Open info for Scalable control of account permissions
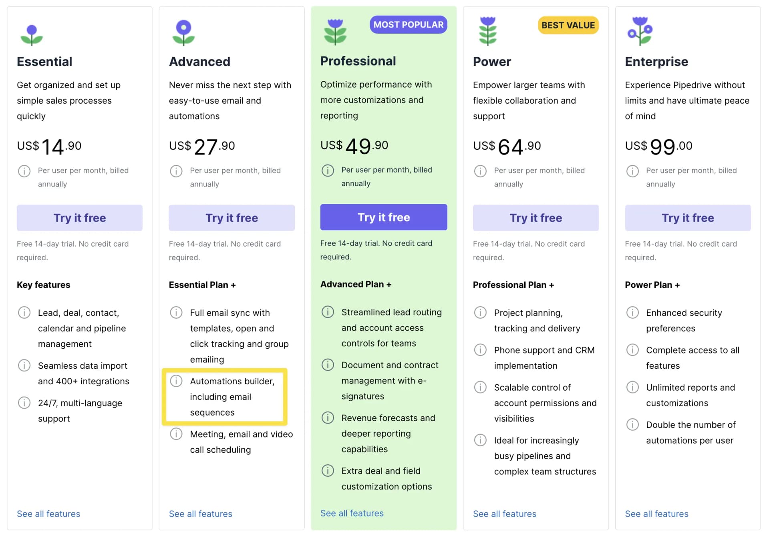The width and height of the screenshot is (769, 534). (480, 387)
